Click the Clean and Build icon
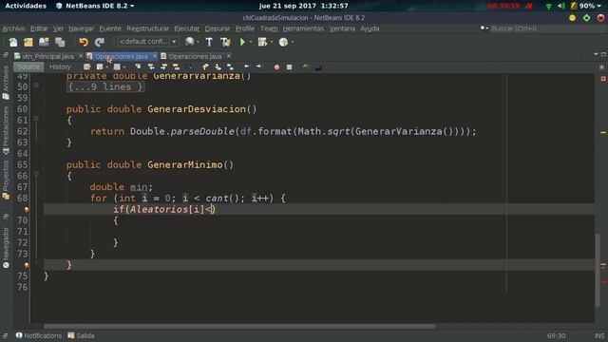 point(225,42)
